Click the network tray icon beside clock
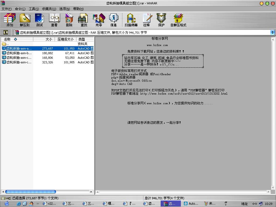The width and height of the screenshot is (276, 207). (261, 204)
